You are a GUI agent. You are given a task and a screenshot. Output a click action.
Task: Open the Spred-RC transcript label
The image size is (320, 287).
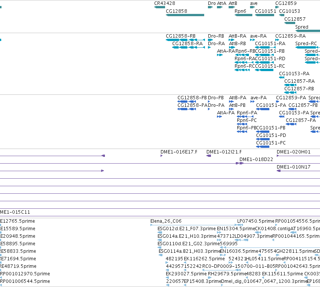tap(306, 44)
